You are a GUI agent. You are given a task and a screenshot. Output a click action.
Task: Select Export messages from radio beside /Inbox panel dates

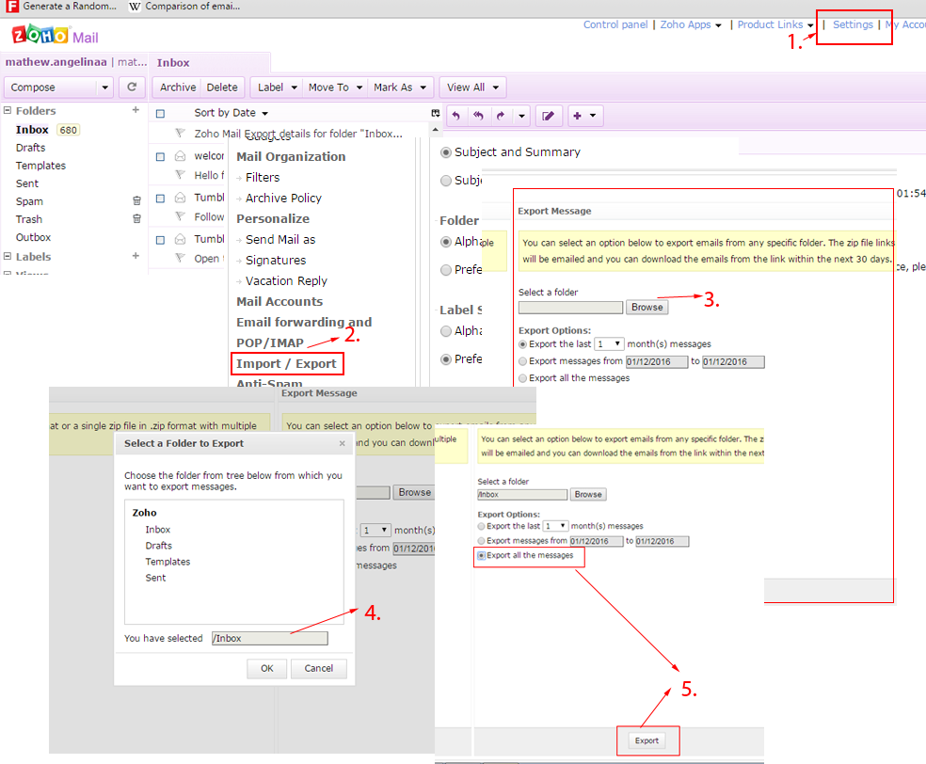click(x=481, y=541)
